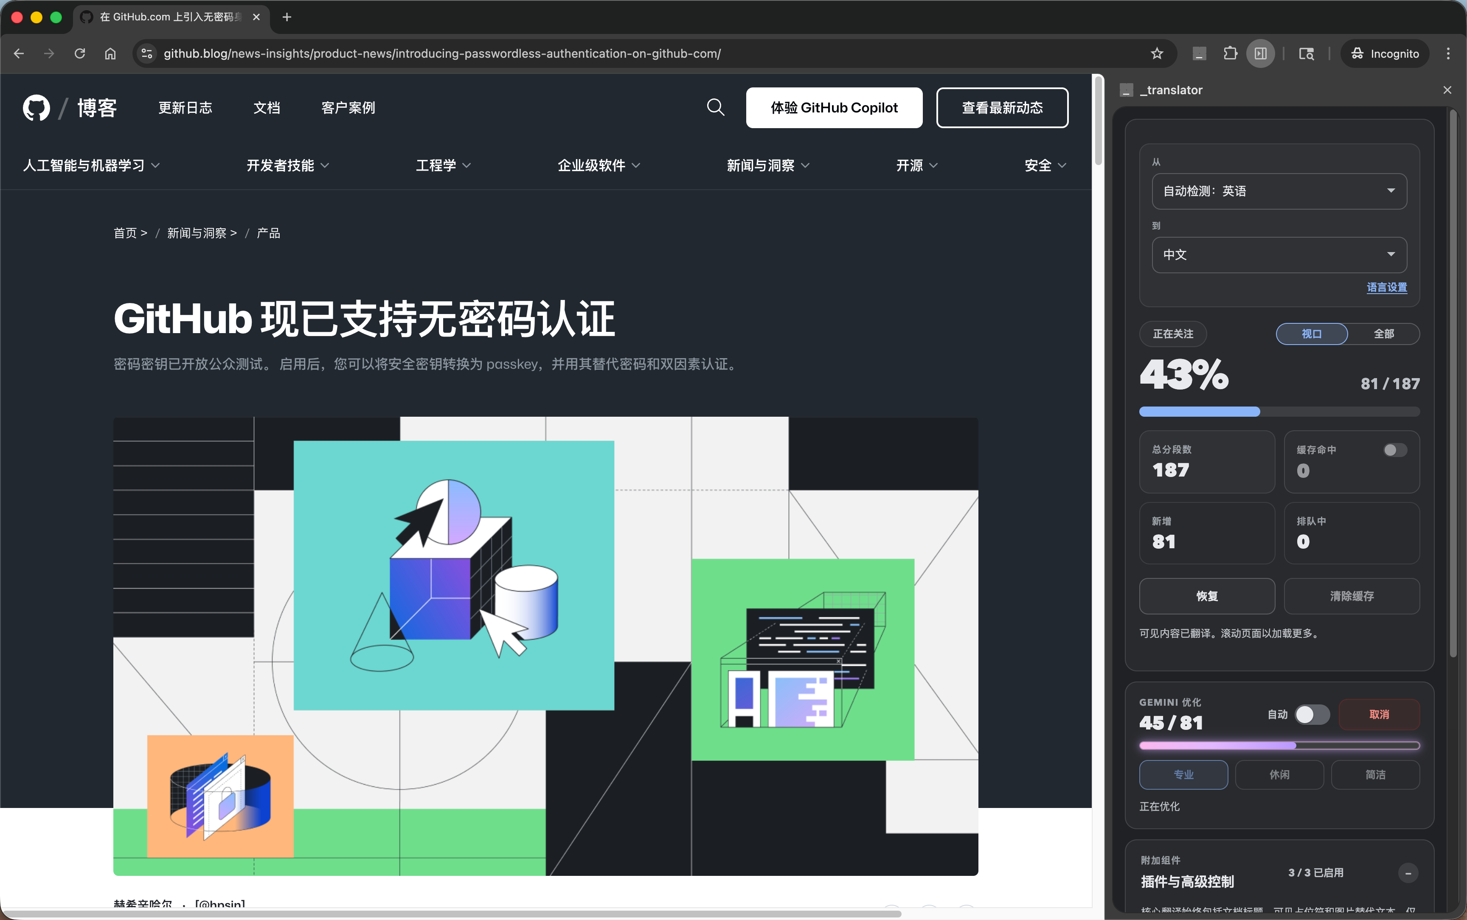Cancel Gemini optimization with 取消

1379,714
